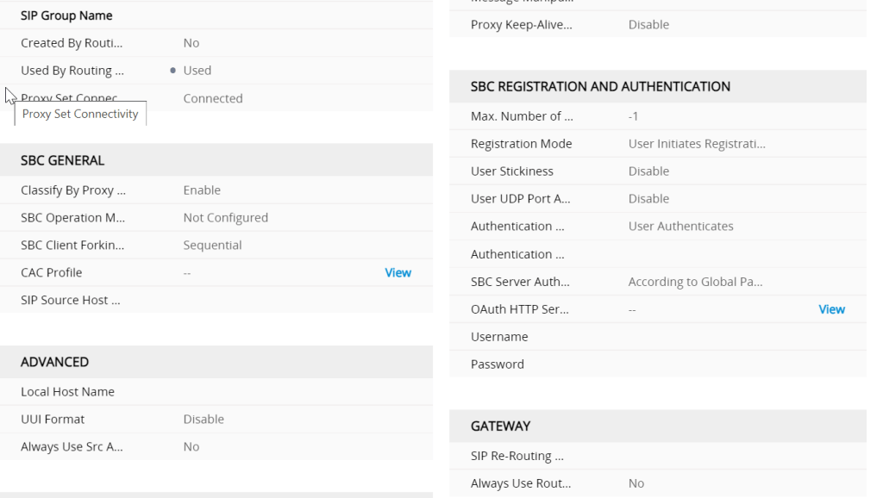Select the ADVANCED section header

54,362
